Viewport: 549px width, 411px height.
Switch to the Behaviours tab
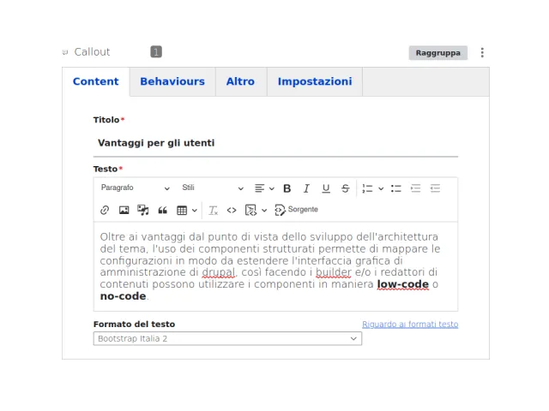tap(172, 81)
